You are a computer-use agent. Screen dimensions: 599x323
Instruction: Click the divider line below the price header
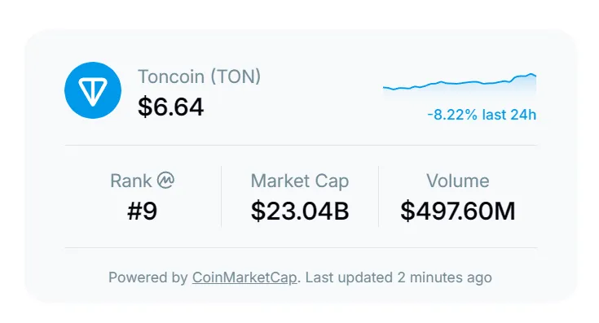301,145
